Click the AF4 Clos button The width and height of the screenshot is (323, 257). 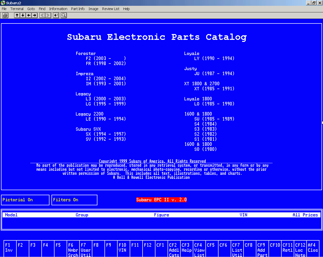313,249
